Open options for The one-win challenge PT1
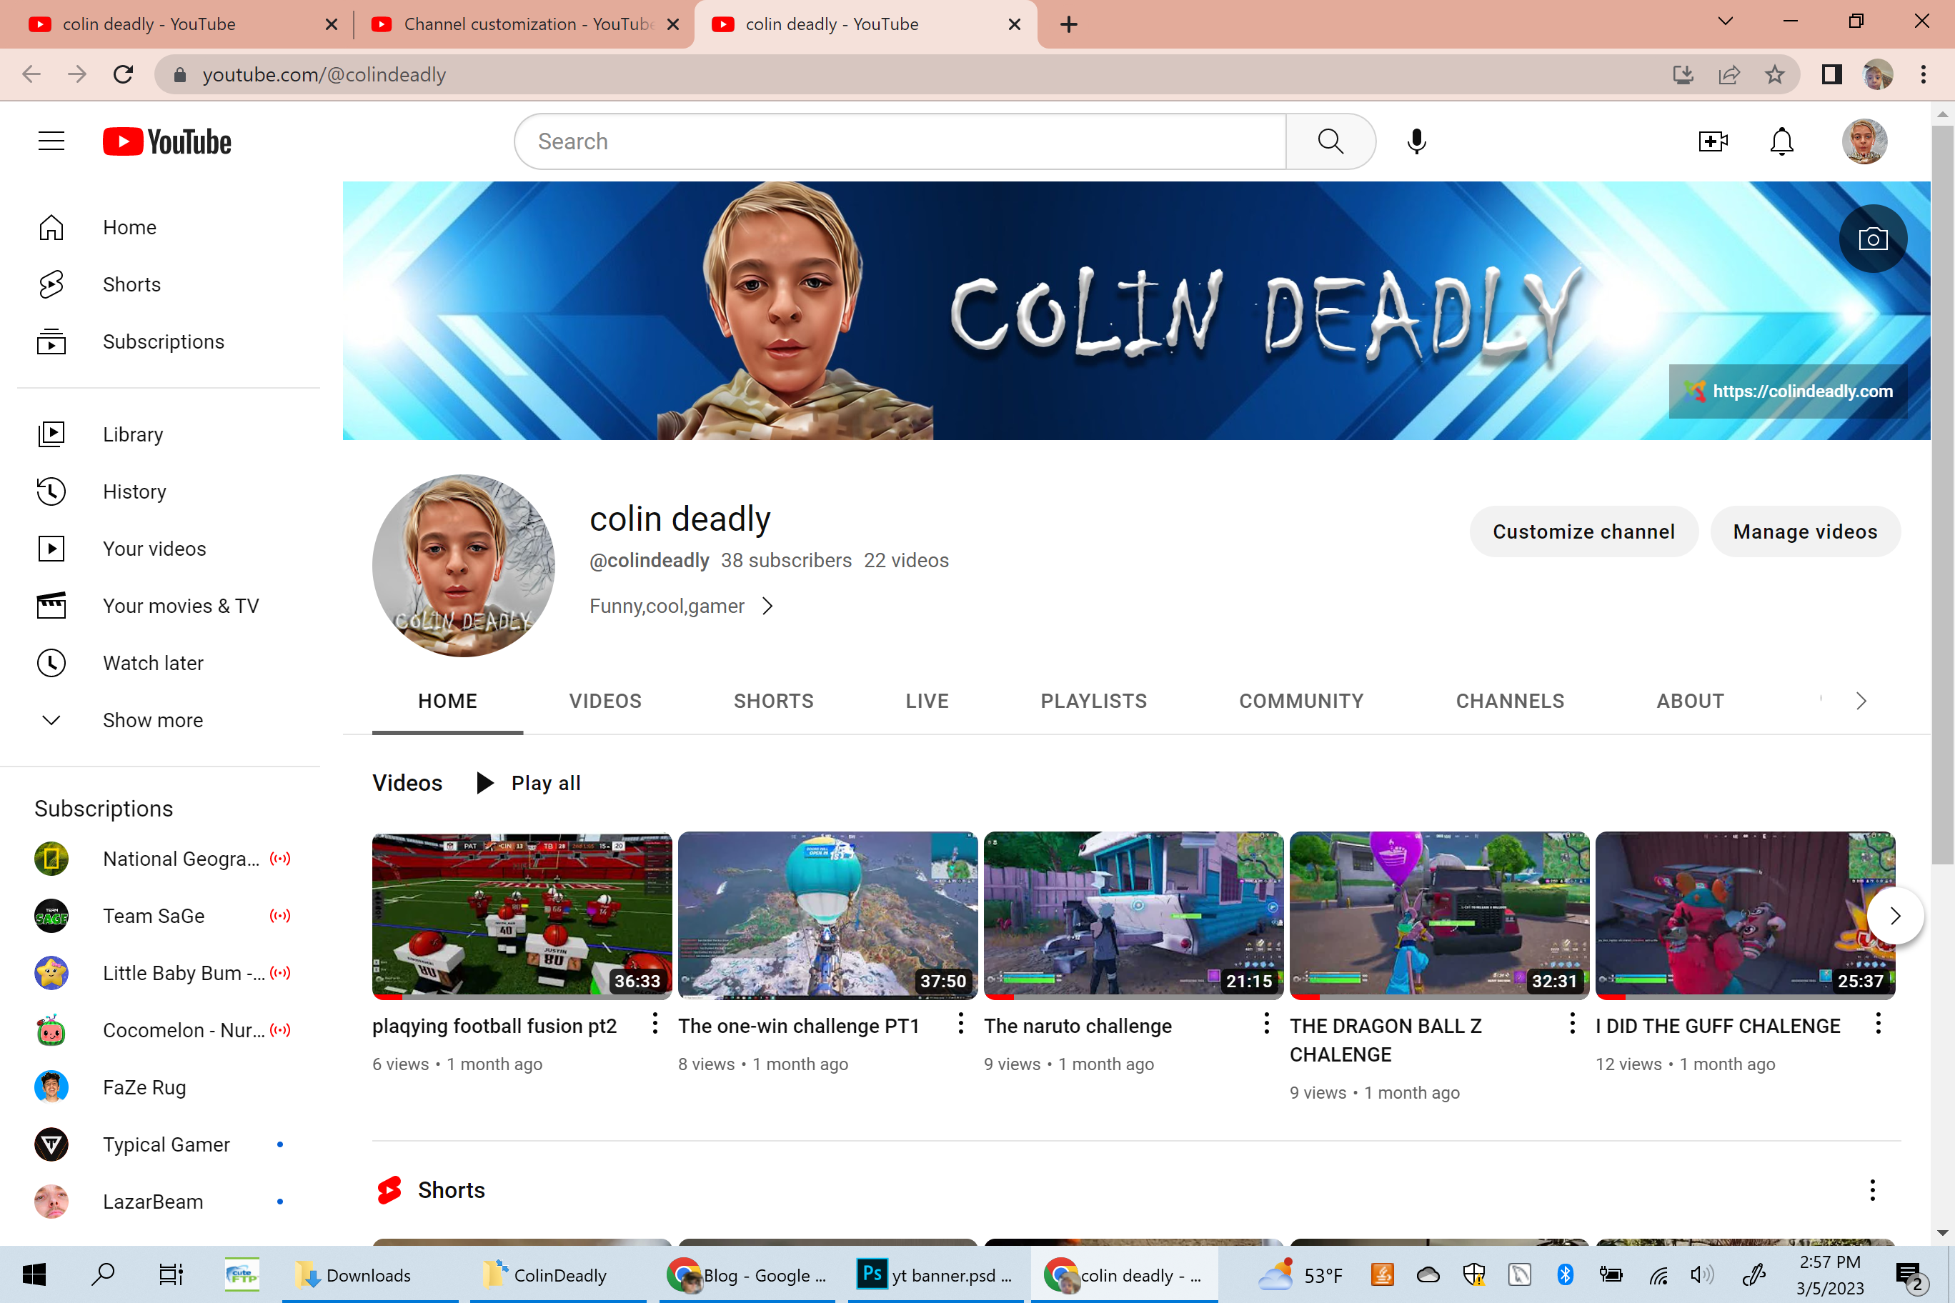This screenshot has width=1955, height=1303. (961, 1024)
